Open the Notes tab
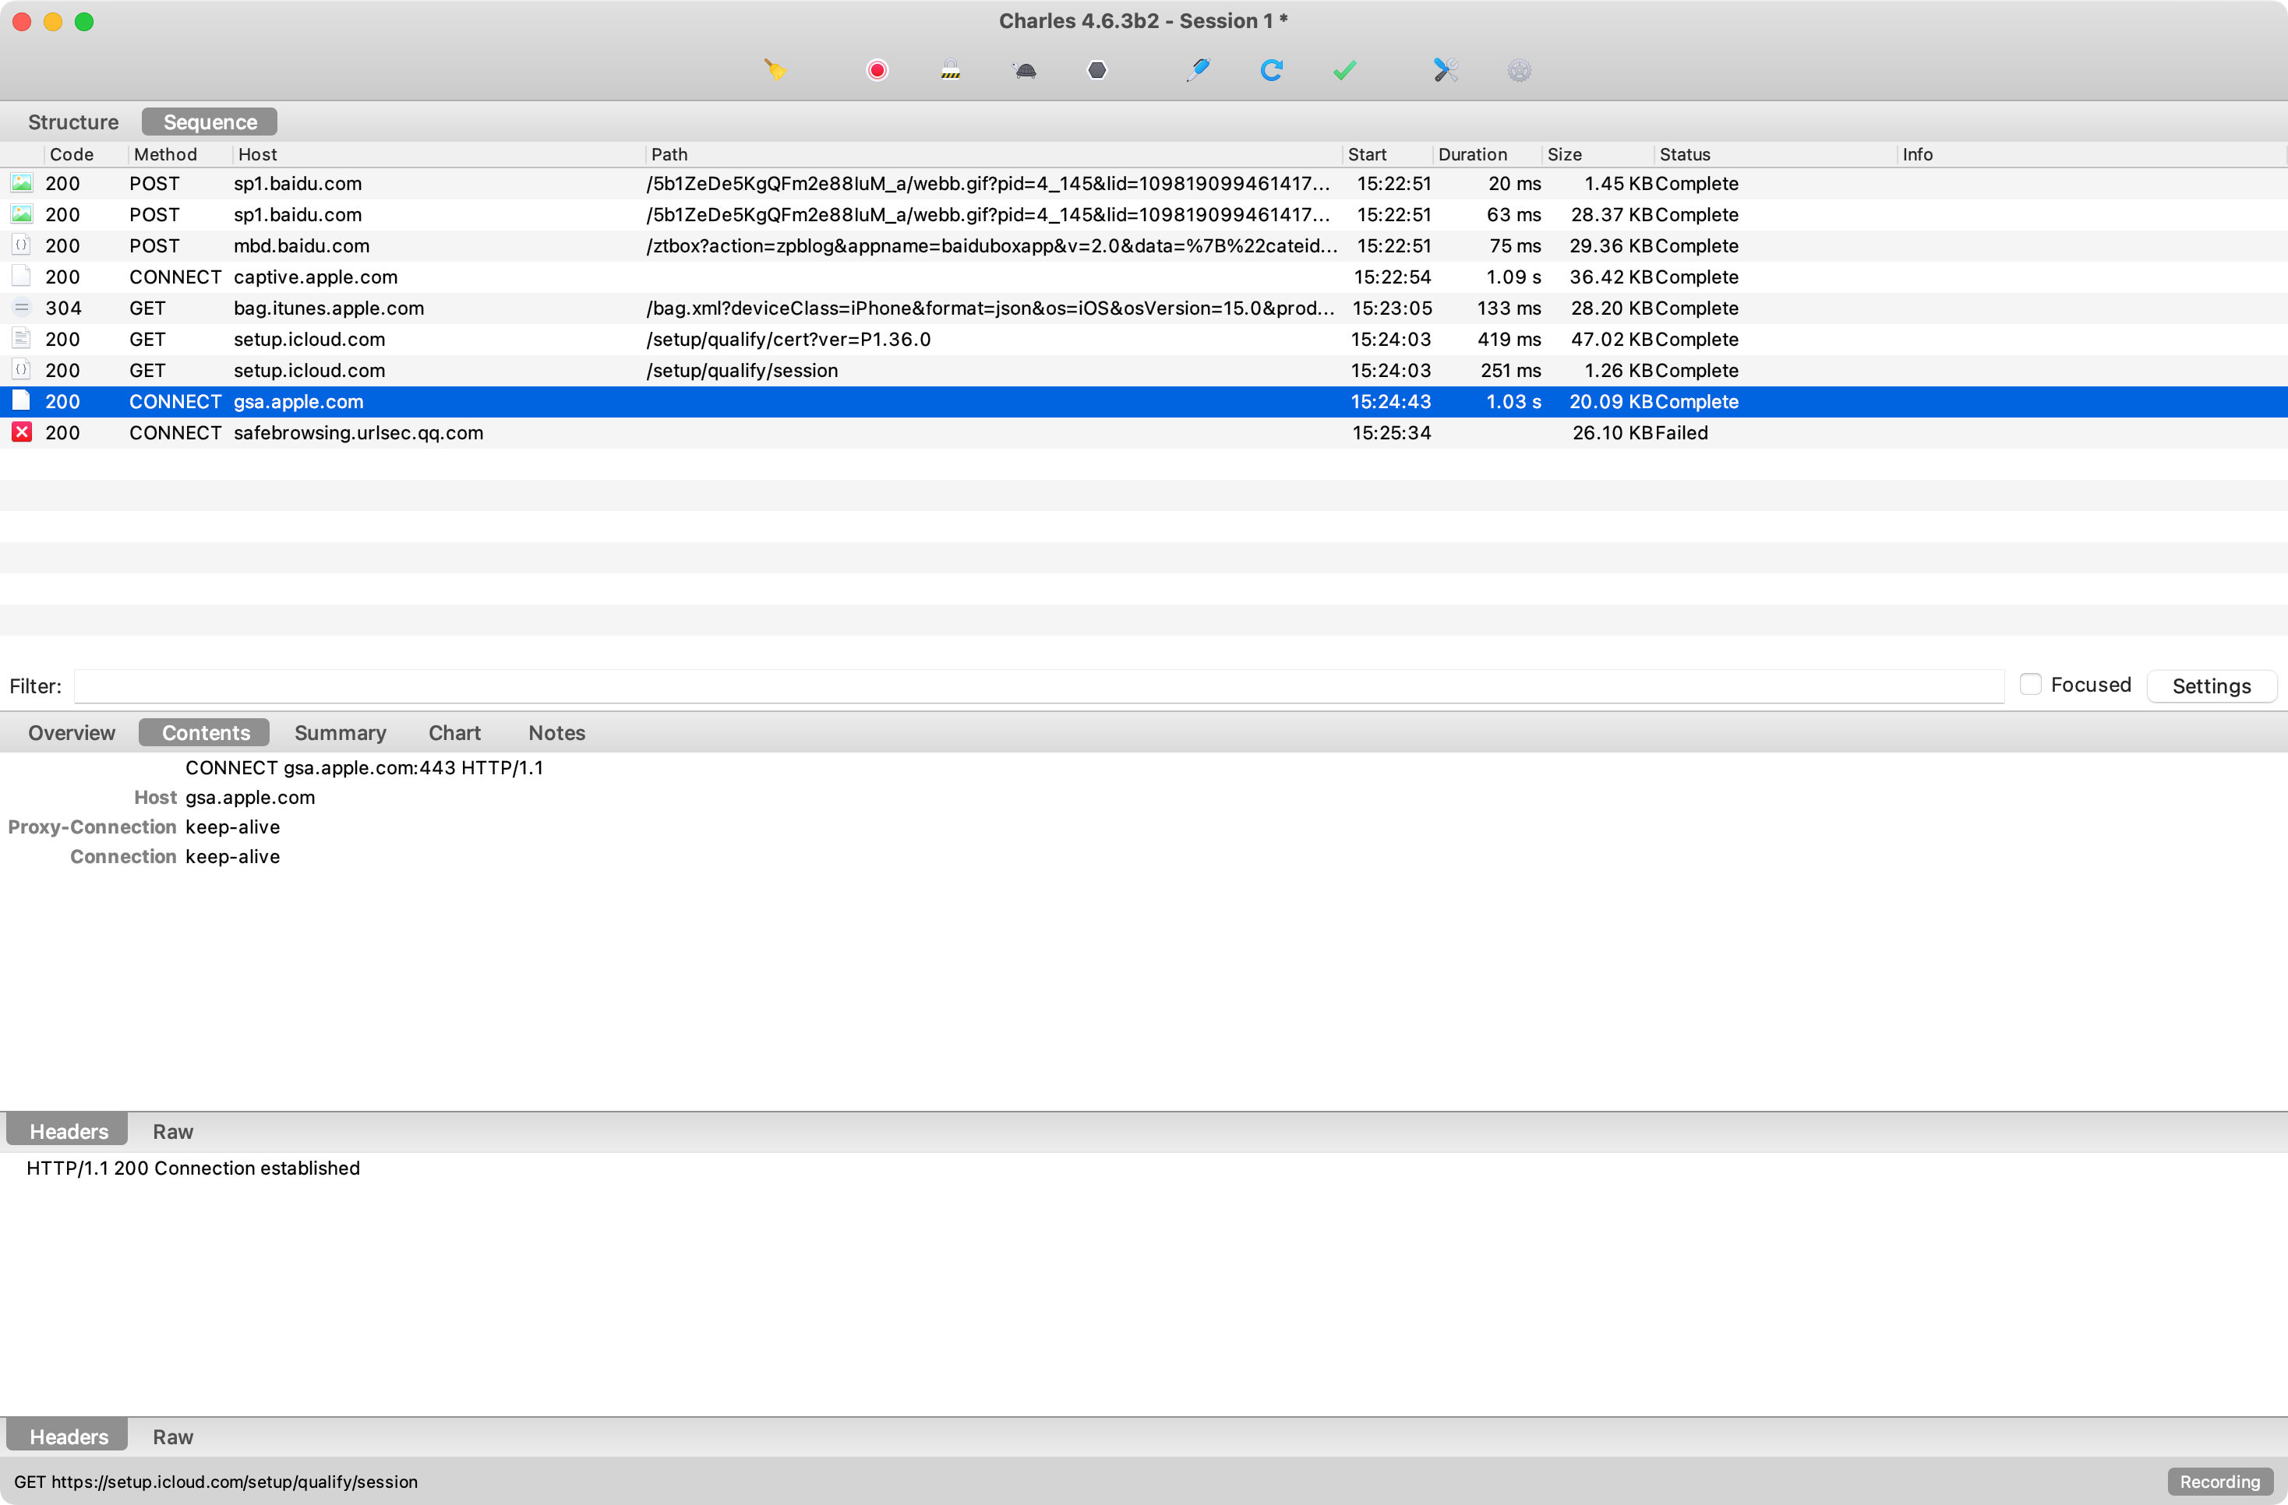 pyautogui.click(x=556, y=732)
